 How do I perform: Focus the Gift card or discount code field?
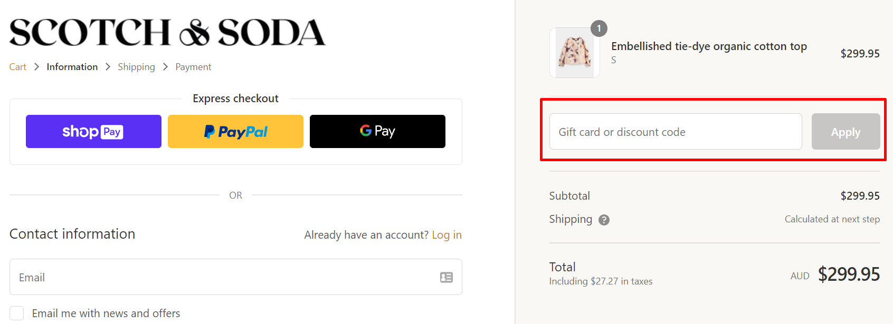coord(675,132)
